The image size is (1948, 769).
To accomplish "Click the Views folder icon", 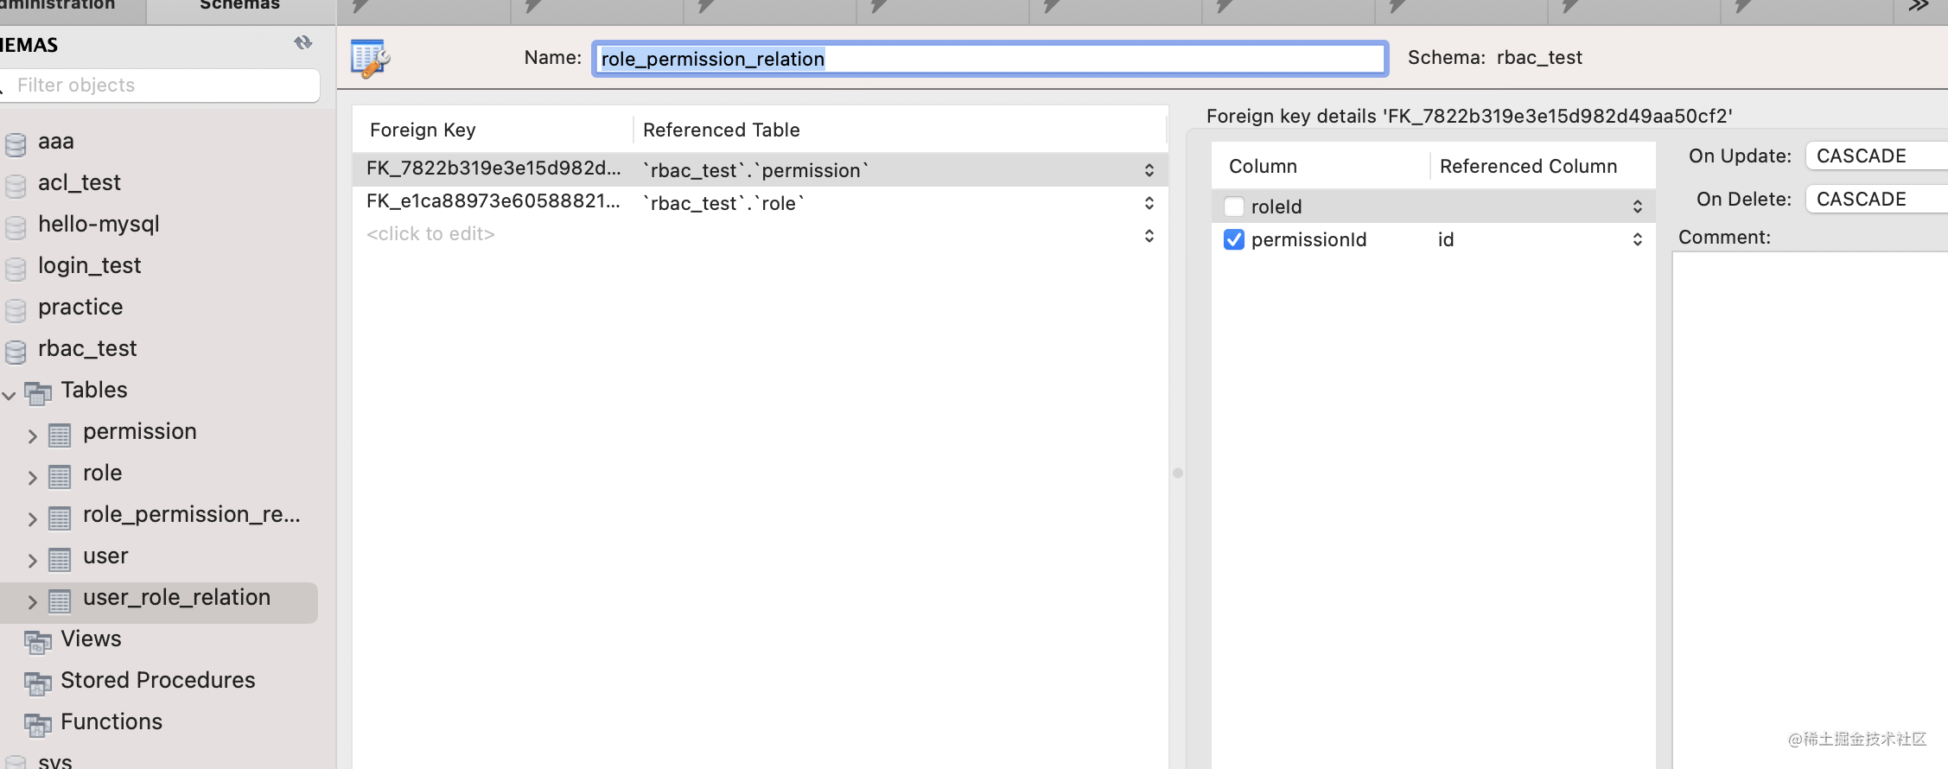I will 38,641.
